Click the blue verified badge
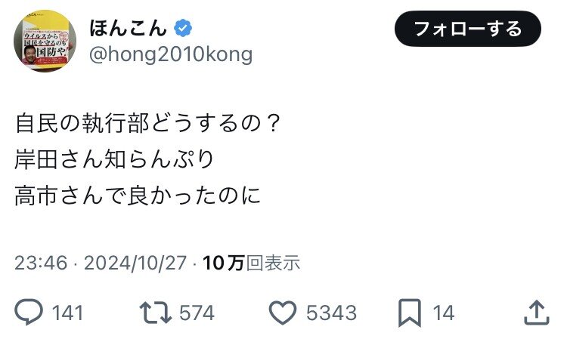The height and width of the screenshot is (342, 567). coord(183,29)
